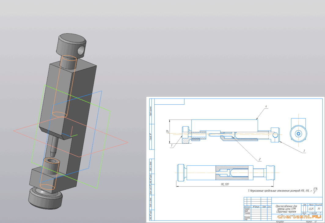Pick position callout number 3 label
This screenshot has height=223, width=325.
click(304, 151)
